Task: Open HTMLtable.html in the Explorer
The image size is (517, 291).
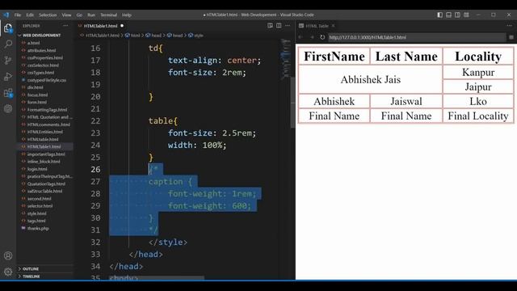Action: (x=43, y=139)
